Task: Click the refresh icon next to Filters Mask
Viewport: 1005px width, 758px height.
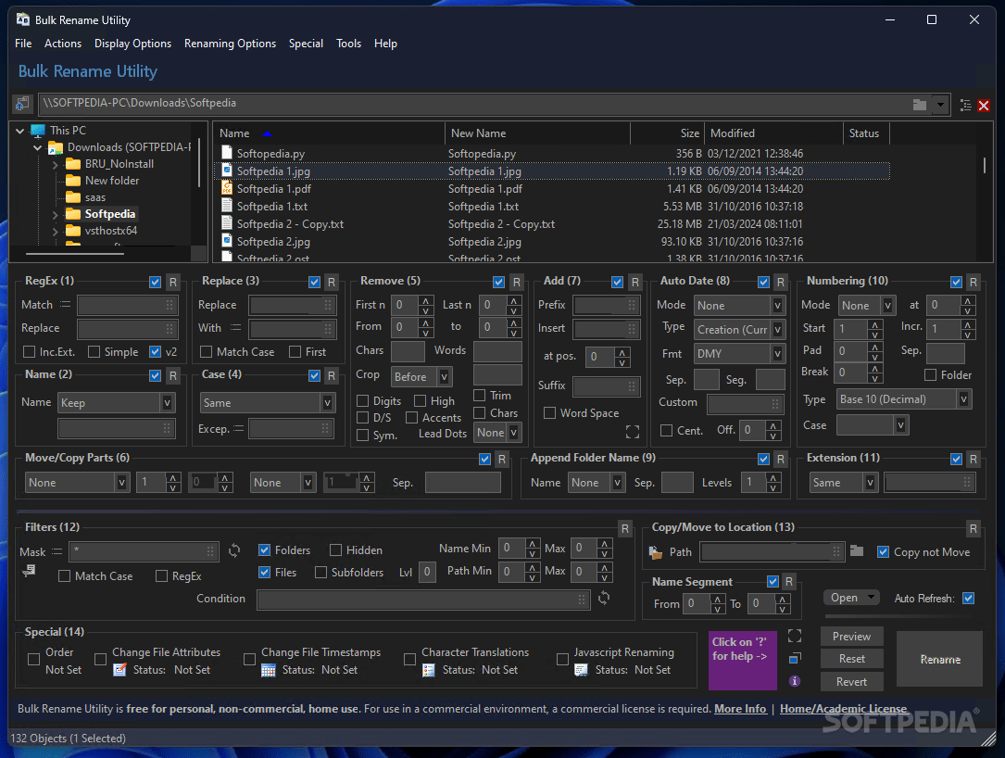Action: 234,551
